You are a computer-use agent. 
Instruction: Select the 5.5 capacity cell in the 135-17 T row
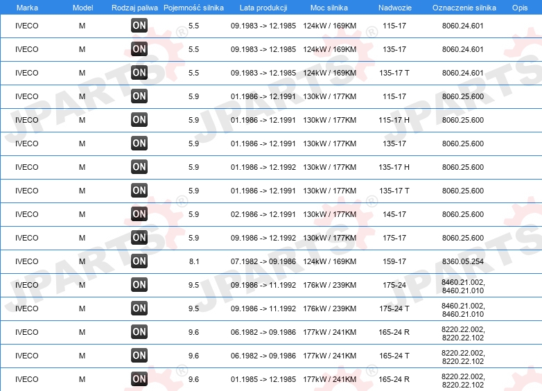coord(194,73)
